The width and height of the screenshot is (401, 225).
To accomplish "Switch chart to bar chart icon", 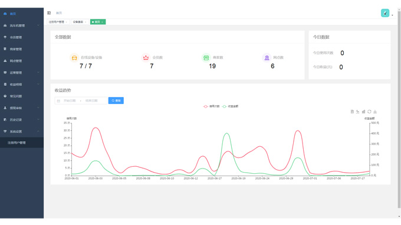I will [363, 112].
